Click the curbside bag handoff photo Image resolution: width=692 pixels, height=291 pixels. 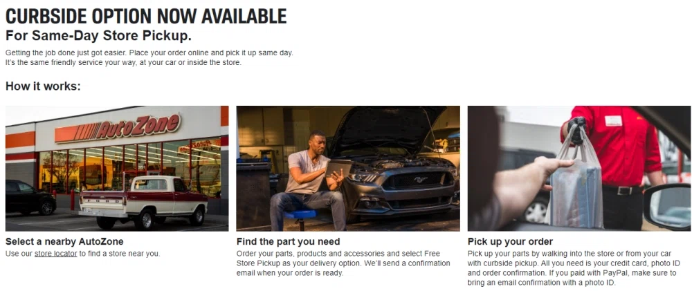click(579, 169)
